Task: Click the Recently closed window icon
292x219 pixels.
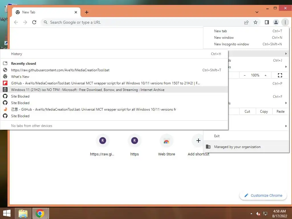Action: (x=5, y=64)
